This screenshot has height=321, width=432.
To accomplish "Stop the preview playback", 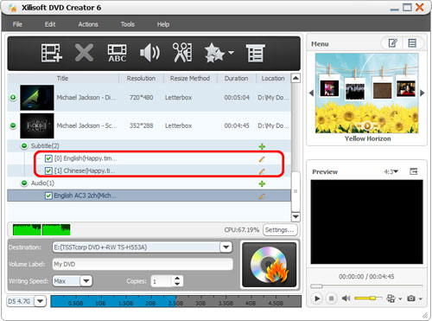I will point(332,299).
